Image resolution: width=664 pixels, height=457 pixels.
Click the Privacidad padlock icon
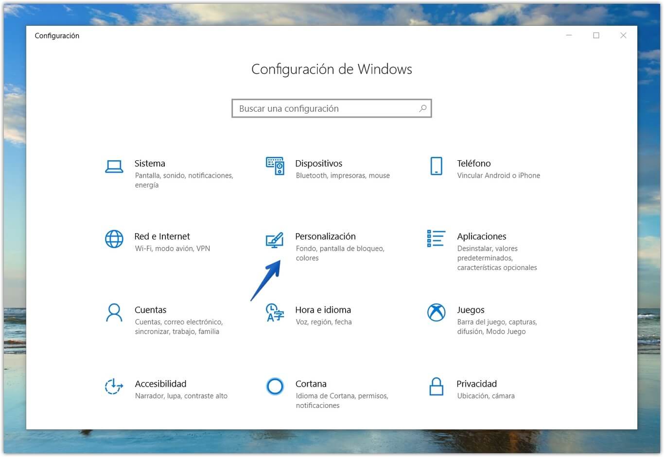coord(436,387)
